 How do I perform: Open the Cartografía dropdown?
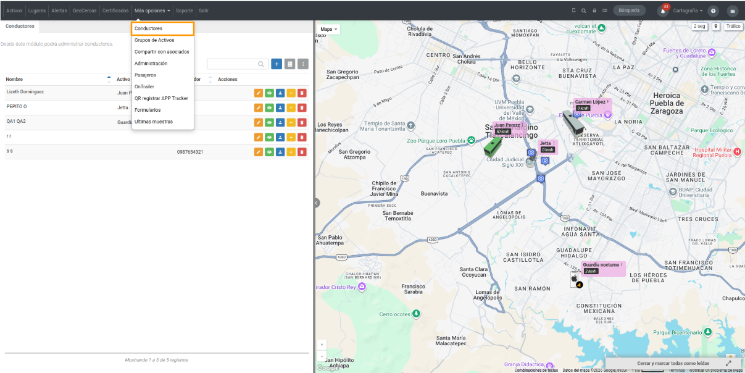[x=688, y=10]
